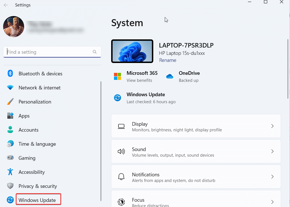
Task: Open the Accessibility icon
Action: 10,172
